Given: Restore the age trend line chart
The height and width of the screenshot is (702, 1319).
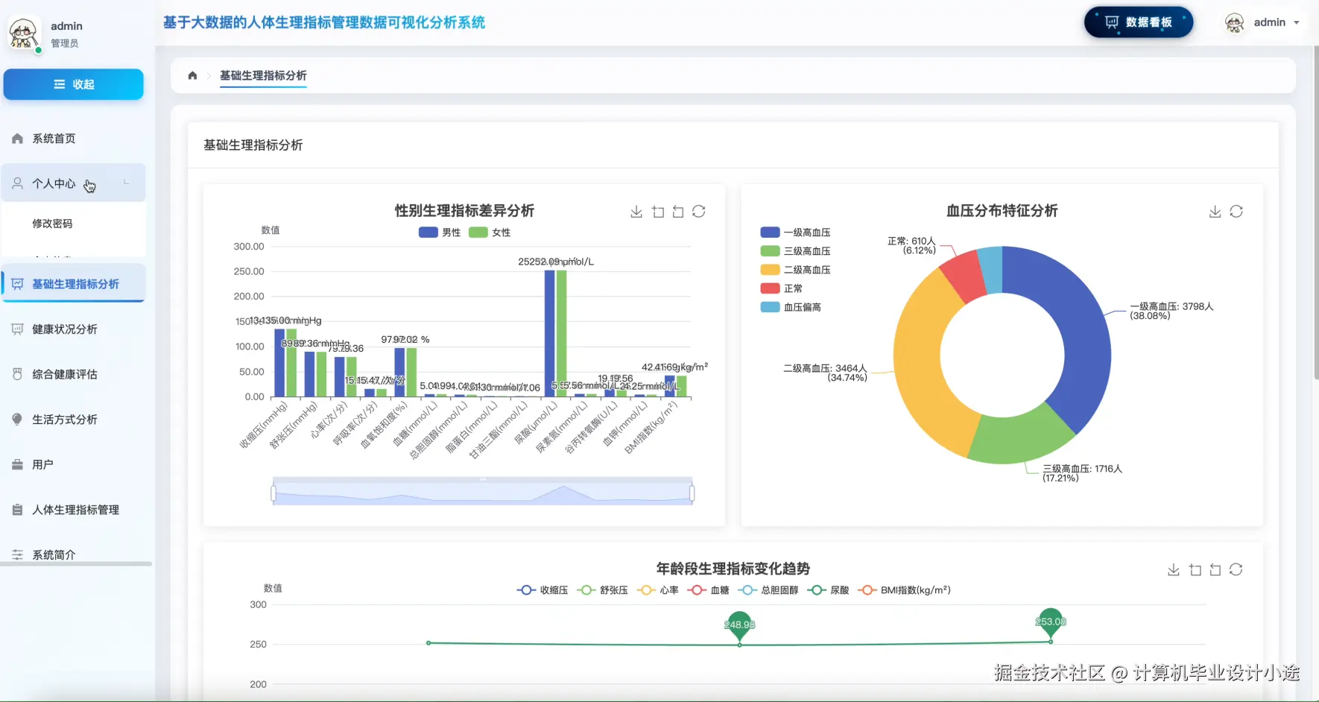Looking at the screenshot, I should 1236,570.
